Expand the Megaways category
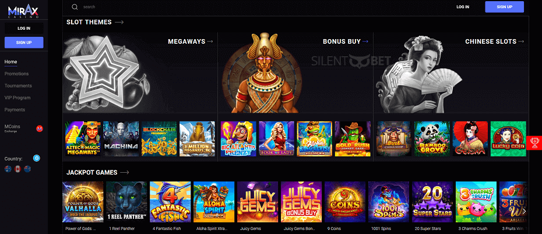This screenshot has height=234, width=542. (x=191, y=41)
